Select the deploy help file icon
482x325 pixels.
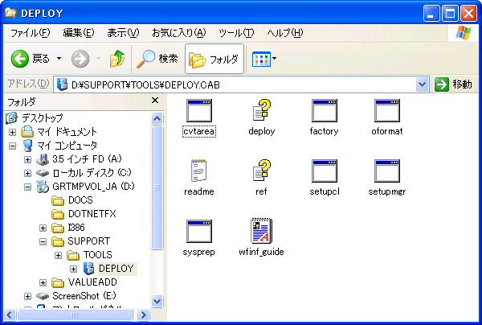pos(262,110)
